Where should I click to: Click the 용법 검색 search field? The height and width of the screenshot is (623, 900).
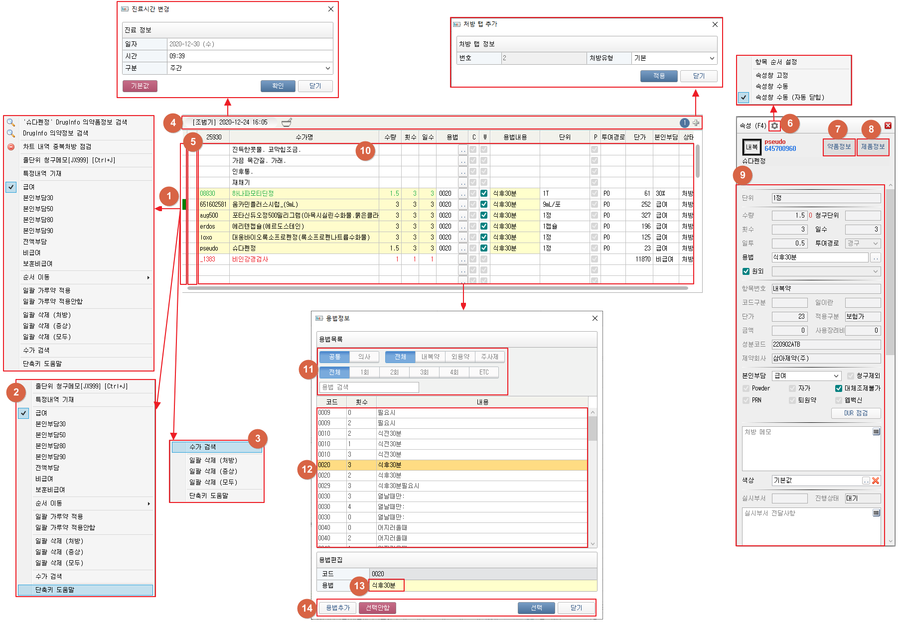(x=369, y=387)
